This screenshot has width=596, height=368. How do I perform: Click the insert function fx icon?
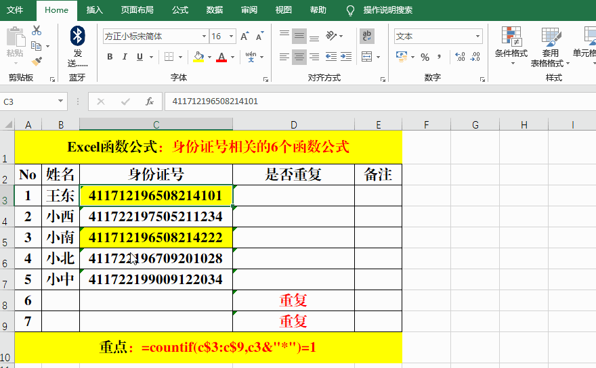pos(150,101)
